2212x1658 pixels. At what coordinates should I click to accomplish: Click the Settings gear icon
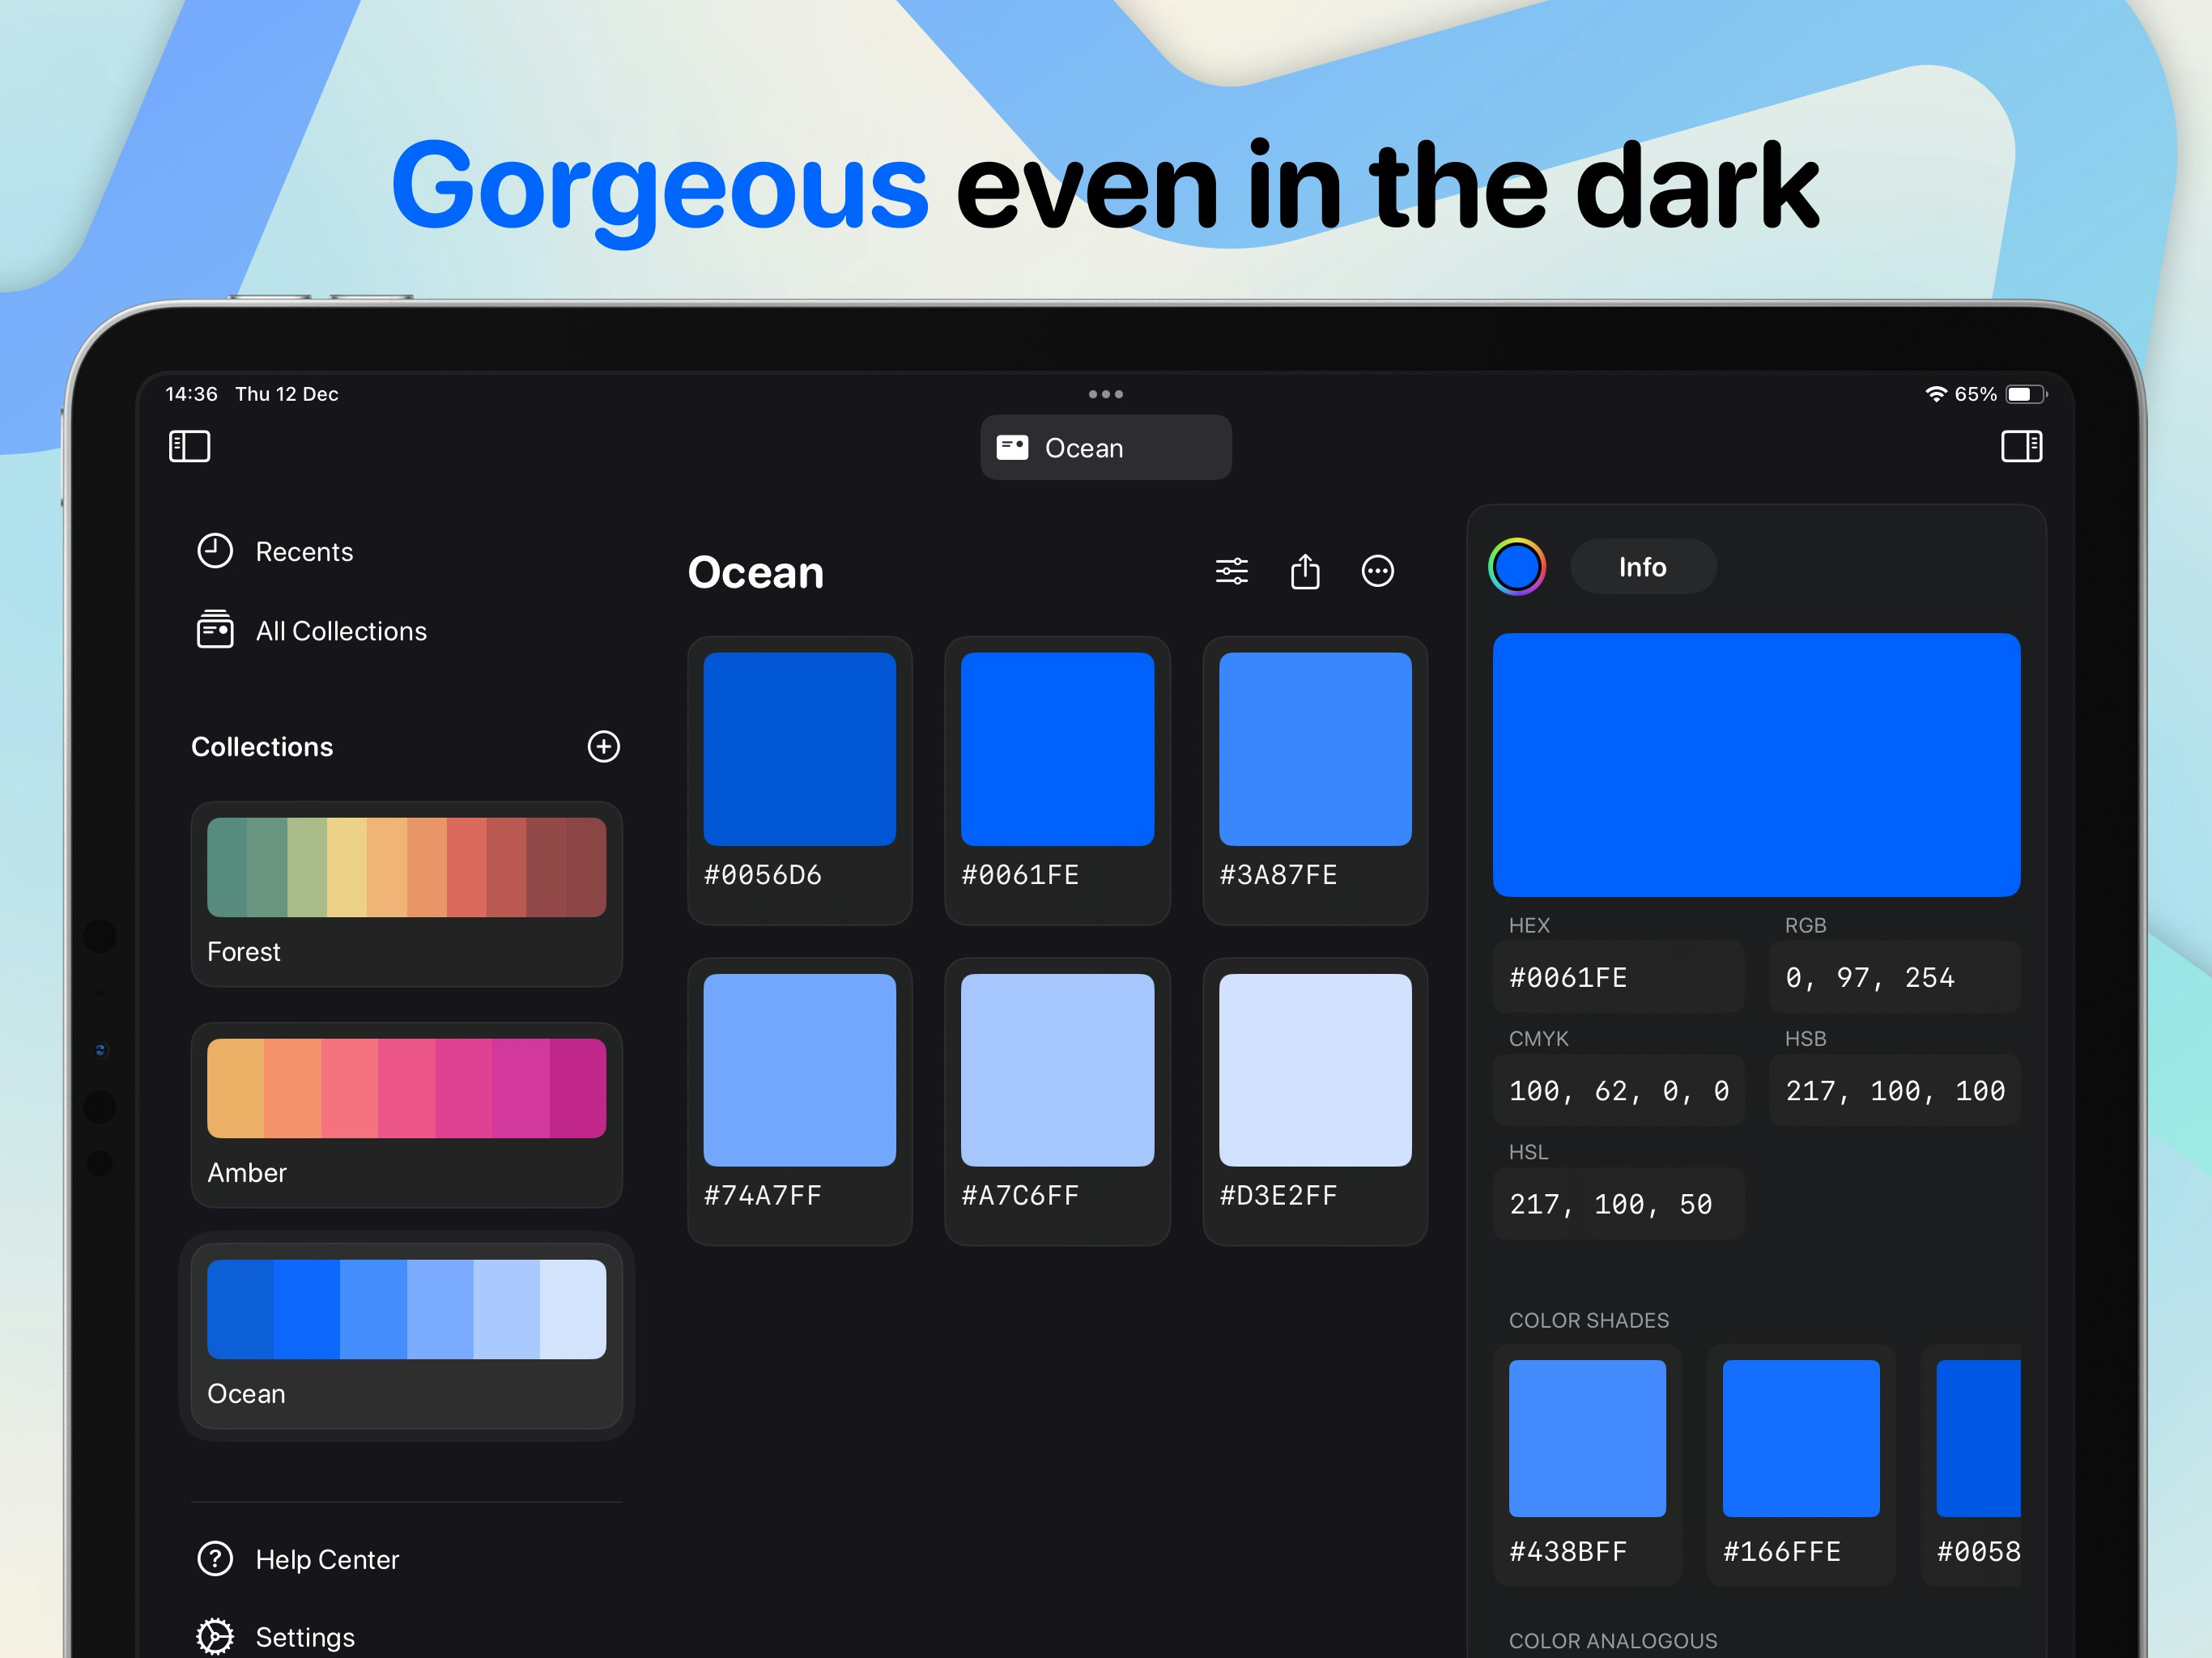[215, 1637]
